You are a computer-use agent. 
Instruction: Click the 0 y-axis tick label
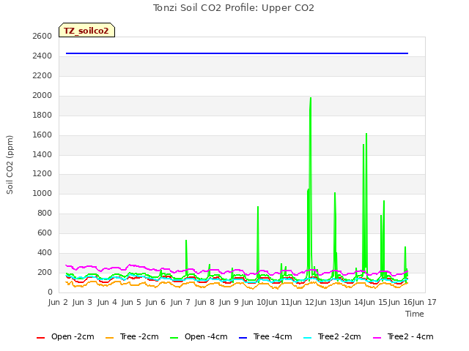[50, 292]
